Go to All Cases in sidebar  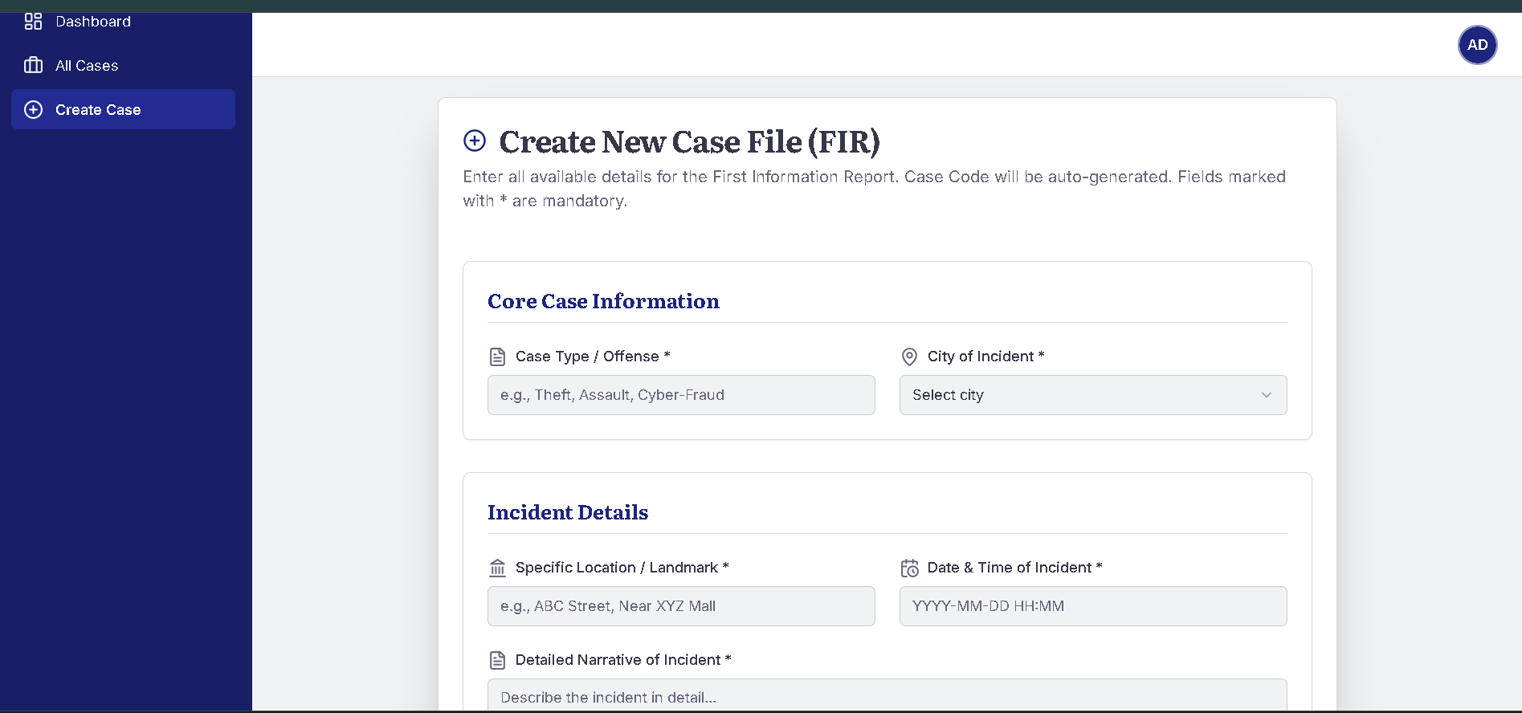123,65
